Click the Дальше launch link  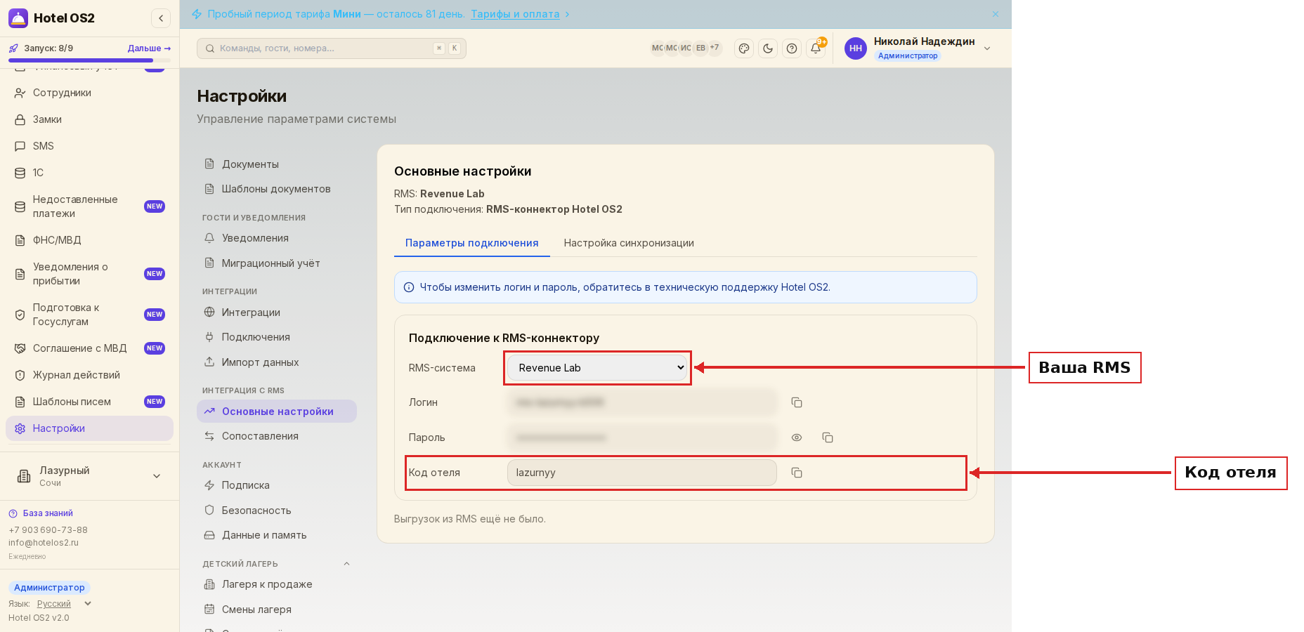click(x=149, y=48)
